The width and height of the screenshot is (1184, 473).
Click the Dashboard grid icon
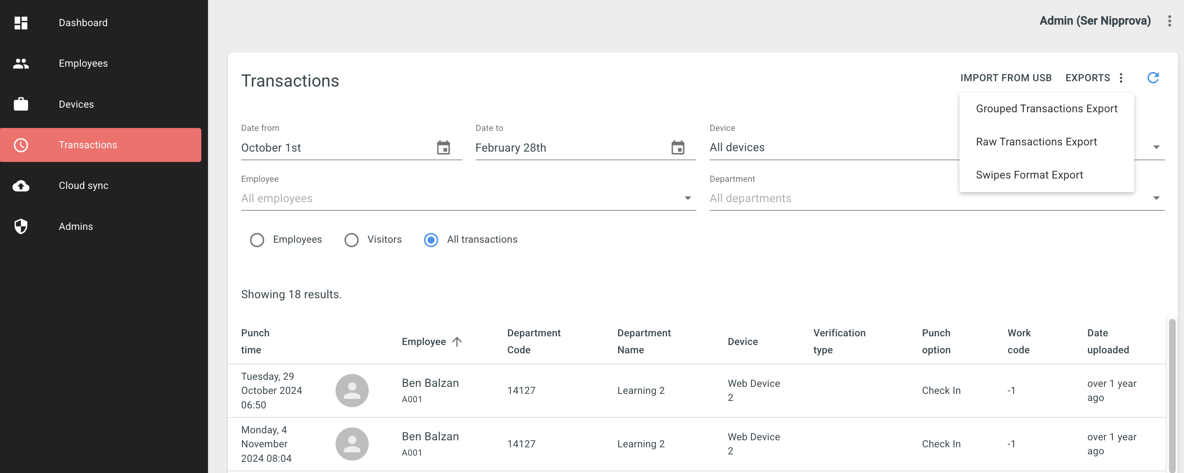tap(21, 22)
